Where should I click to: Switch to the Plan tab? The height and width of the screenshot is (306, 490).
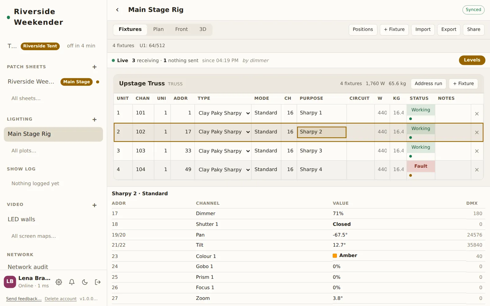(158, 29)
